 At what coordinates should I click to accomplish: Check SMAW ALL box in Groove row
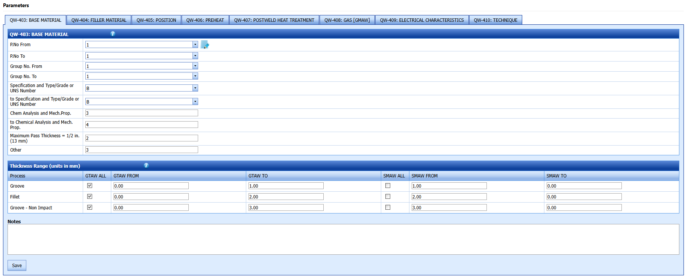point(388,185)
